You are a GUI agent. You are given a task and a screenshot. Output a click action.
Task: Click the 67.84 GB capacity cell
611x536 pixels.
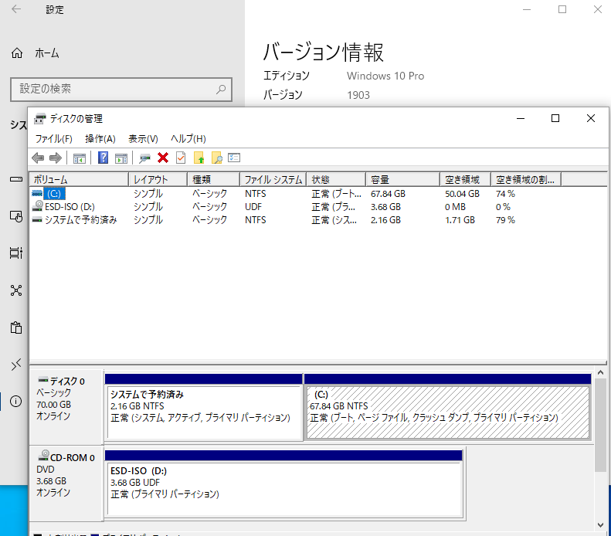tap(388, 194)
